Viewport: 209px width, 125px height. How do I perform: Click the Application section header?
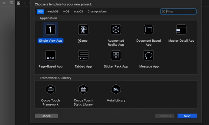[48, 18]
